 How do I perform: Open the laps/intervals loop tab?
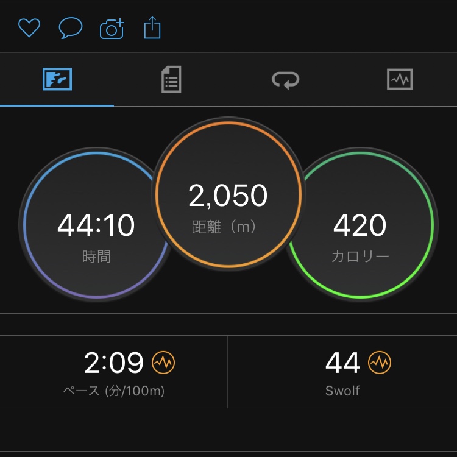[286, 80]
